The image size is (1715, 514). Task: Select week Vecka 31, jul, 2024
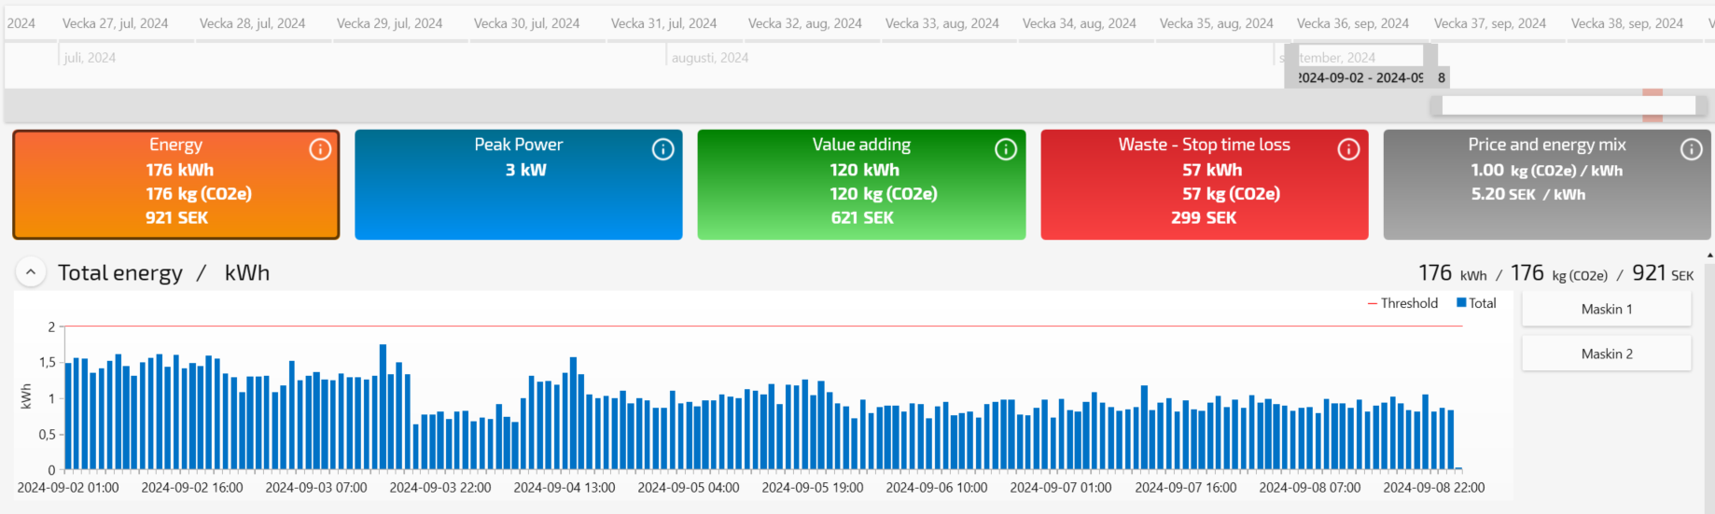(663, 23)
